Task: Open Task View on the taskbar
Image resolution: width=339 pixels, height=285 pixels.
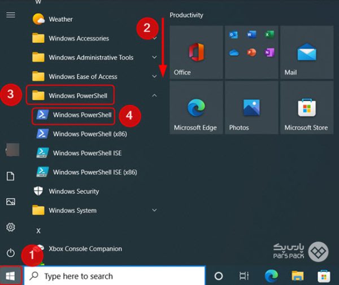Action: point(244,276)
